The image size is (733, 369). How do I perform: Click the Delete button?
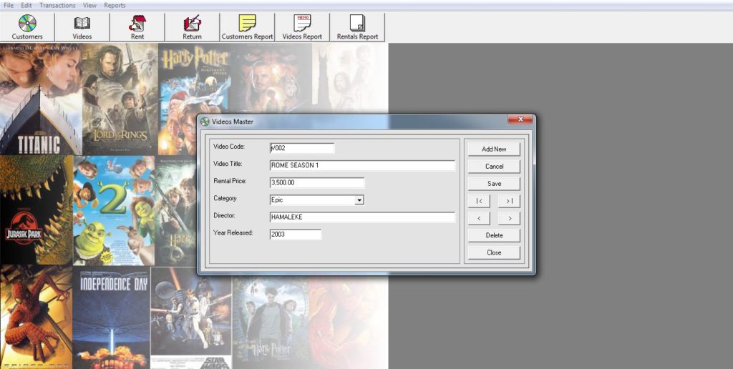(x=494, y=235)
